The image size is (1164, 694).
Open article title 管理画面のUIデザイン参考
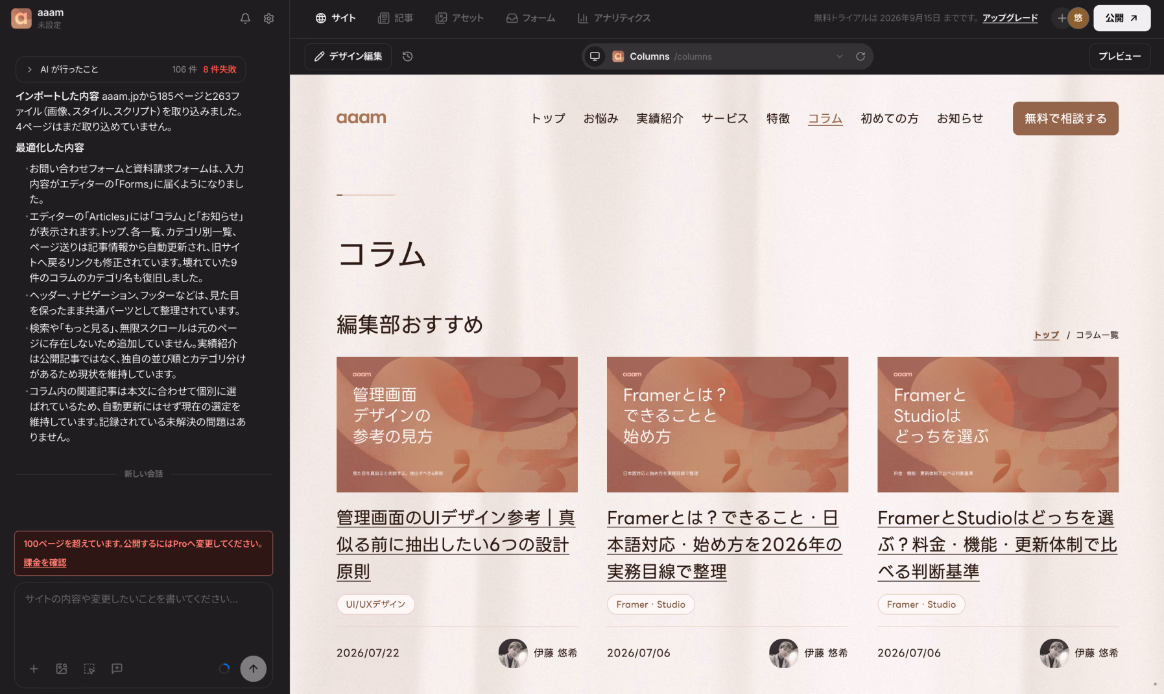(456, 544)
